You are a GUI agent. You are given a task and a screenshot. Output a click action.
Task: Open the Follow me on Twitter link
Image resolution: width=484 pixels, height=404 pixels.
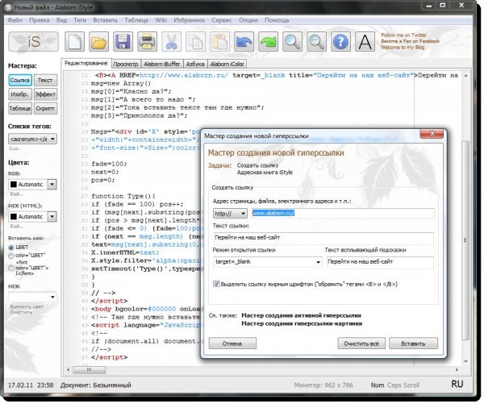click(404, 35)
